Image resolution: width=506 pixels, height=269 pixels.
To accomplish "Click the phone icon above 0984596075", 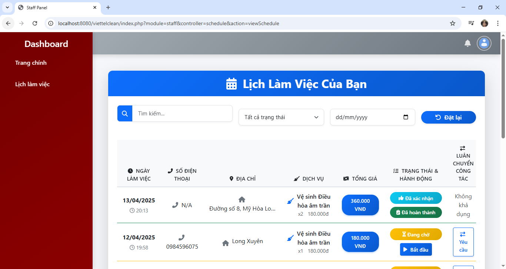I will tap(182, 238).
